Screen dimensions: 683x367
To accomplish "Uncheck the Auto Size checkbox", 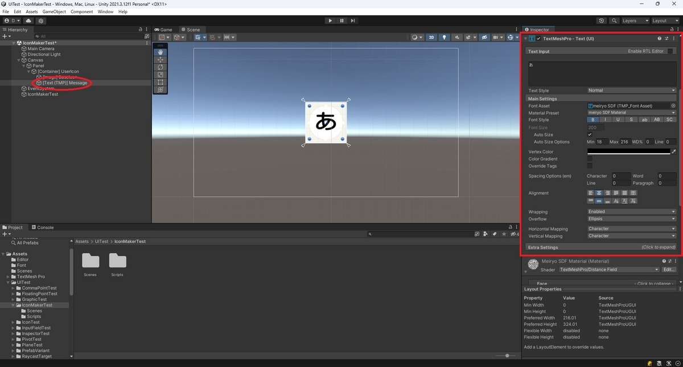I will [x=590, y=135].
